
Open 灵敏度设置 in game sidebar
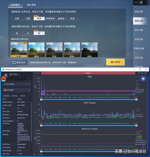(139, 49)
